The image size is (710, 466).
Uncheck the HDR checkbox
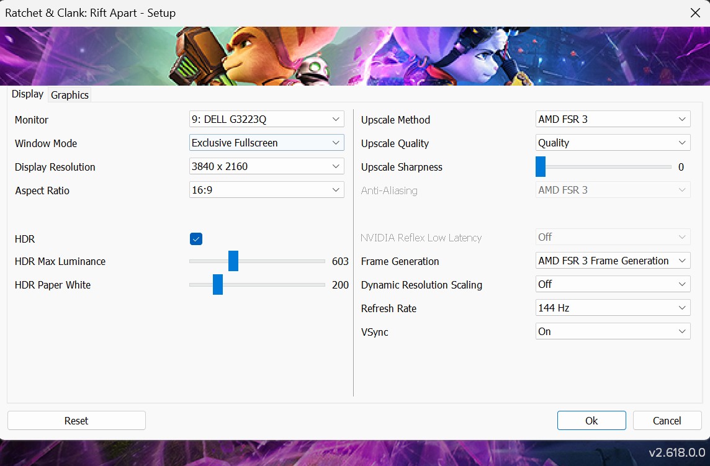[x=196, y=239]
